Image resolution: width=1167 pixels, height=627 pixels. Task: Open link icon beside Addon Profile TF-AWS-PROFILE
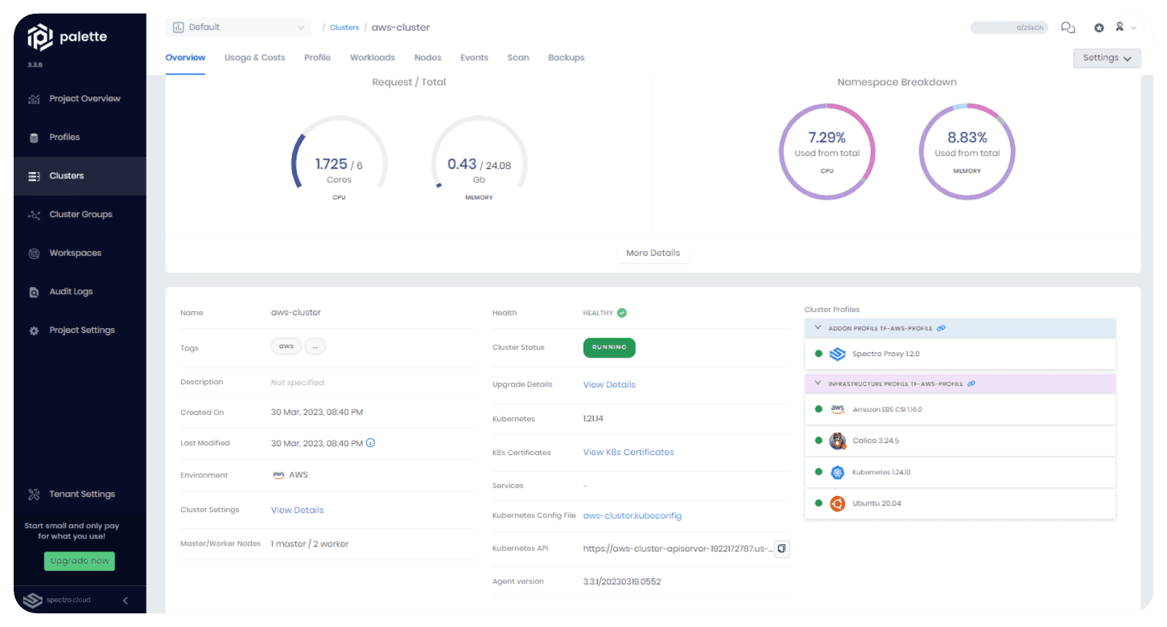[942, 328]
